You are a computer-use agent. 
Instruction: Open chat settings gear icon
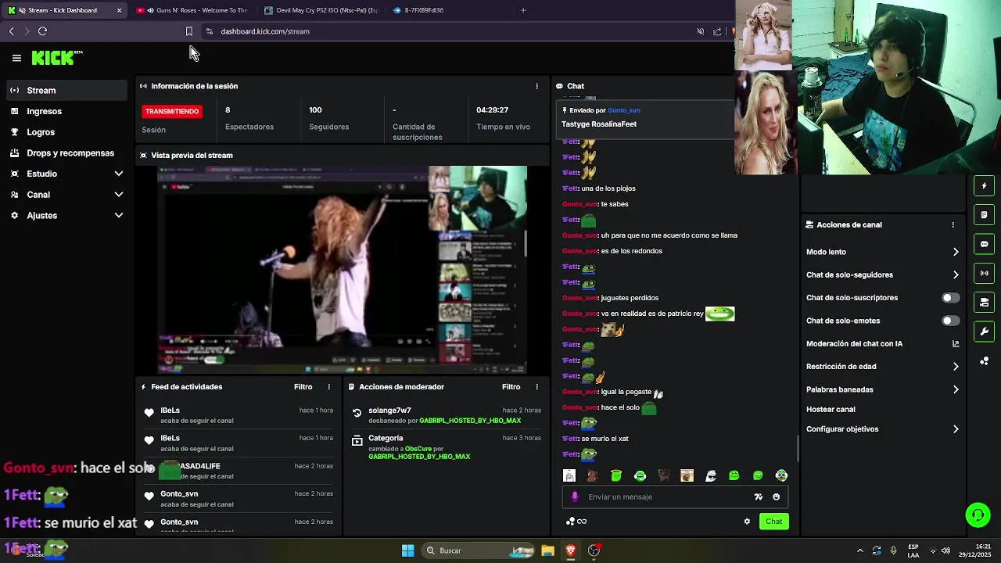(747, 522)
